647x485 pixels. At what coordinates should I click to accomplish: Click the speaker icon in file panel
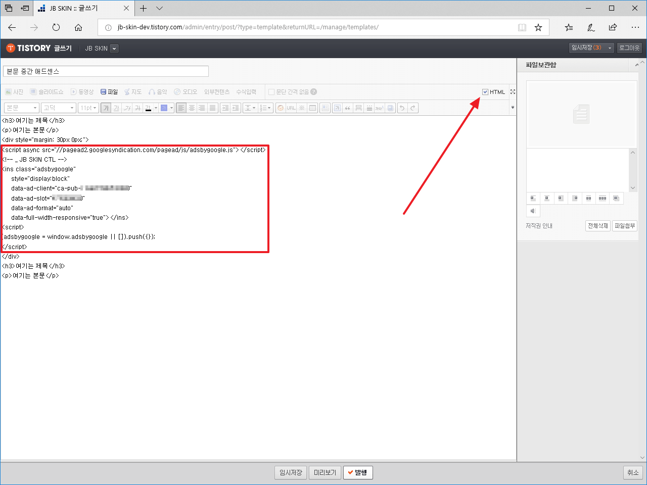[x=533, y=211]
